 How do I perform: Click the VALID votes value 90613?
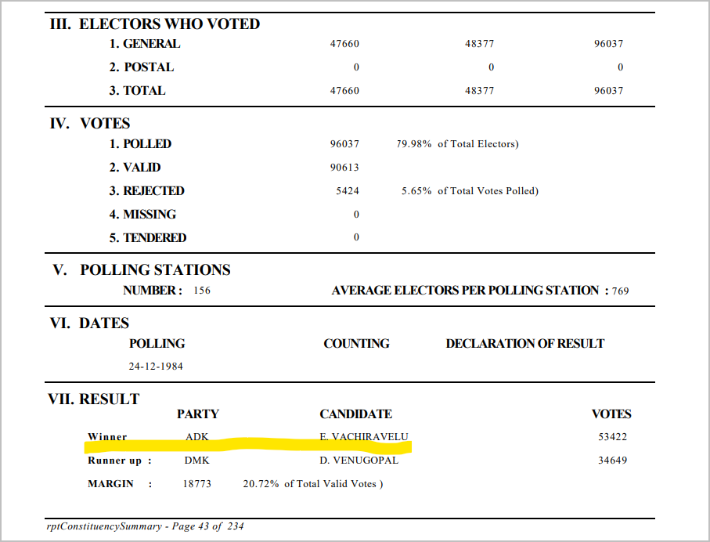point(344,168)
